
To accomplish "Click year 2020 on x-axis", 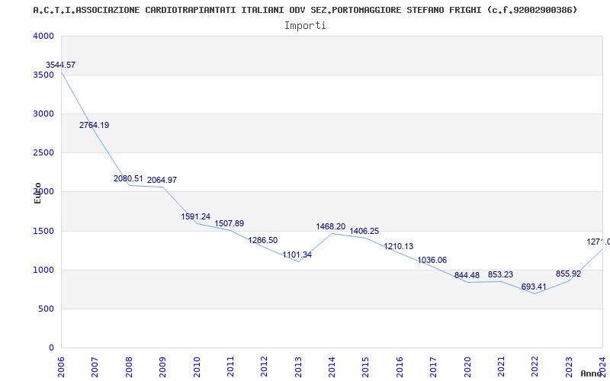I will 467,367.
